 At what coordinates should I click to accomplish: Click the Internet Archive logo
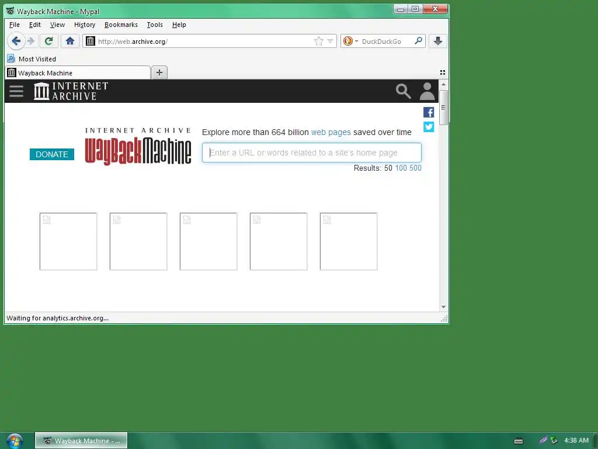71,91
